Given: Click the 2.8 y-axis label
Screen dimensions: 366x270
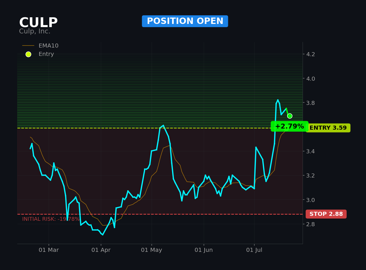Looking at the screenshot, I should pos(310,224).
